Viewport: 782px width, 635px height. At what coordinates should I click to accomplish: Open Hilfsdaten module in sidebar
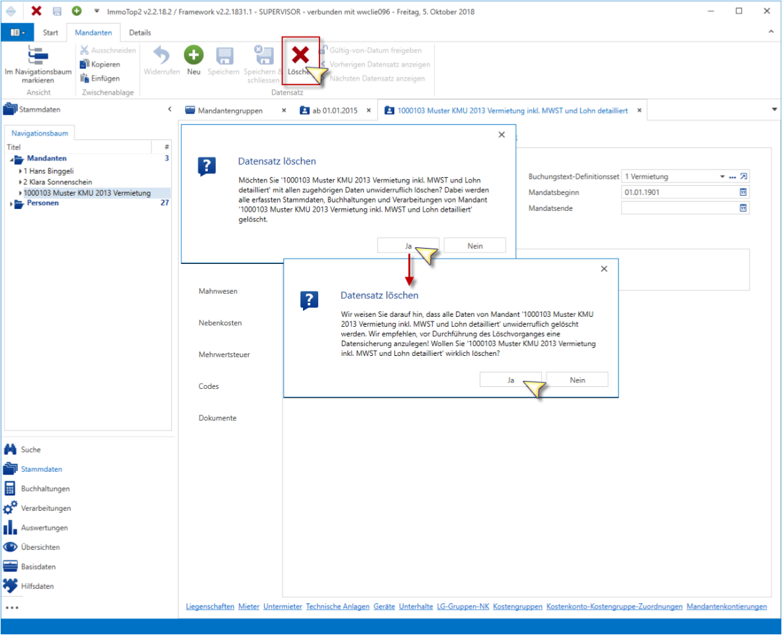coord(29,586)
